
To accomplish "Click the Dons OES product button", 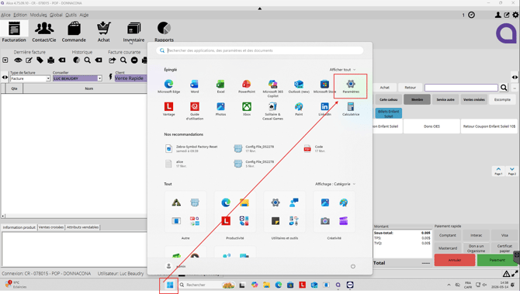I will coord(432,126).
